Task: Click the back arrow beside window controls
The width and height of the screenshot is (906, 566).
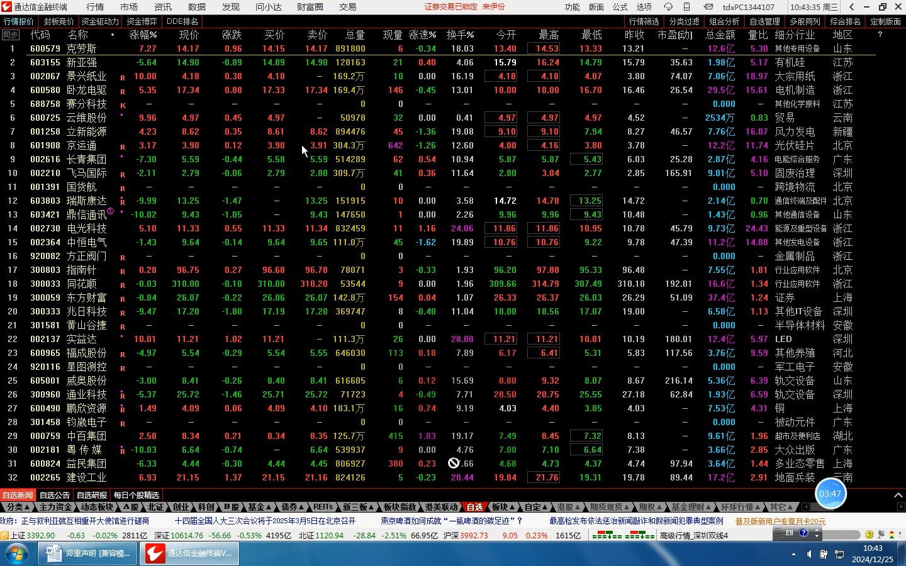Action: [x=852, y=7]
